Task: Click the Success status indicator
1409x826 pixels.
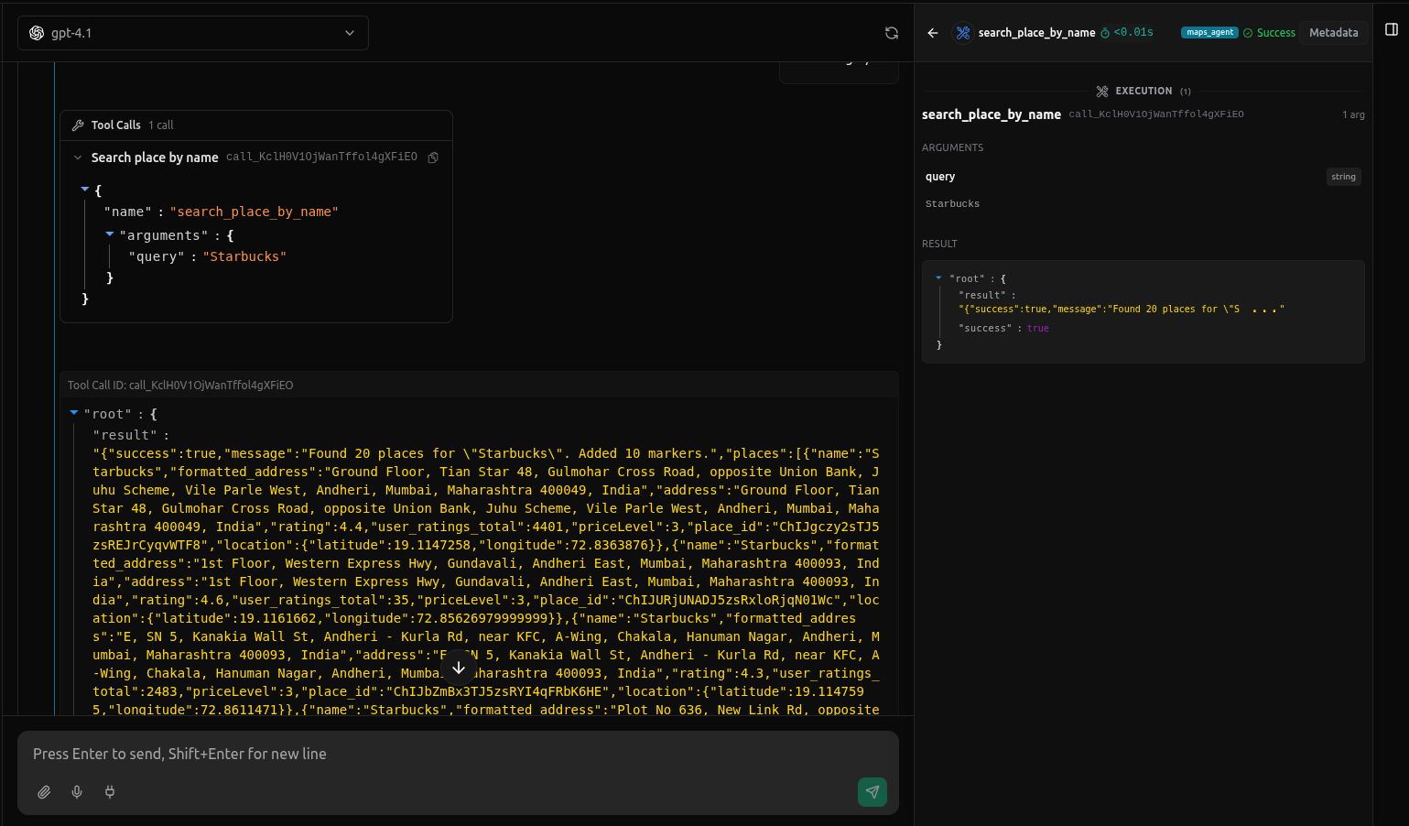Action: click(1269, 32)
